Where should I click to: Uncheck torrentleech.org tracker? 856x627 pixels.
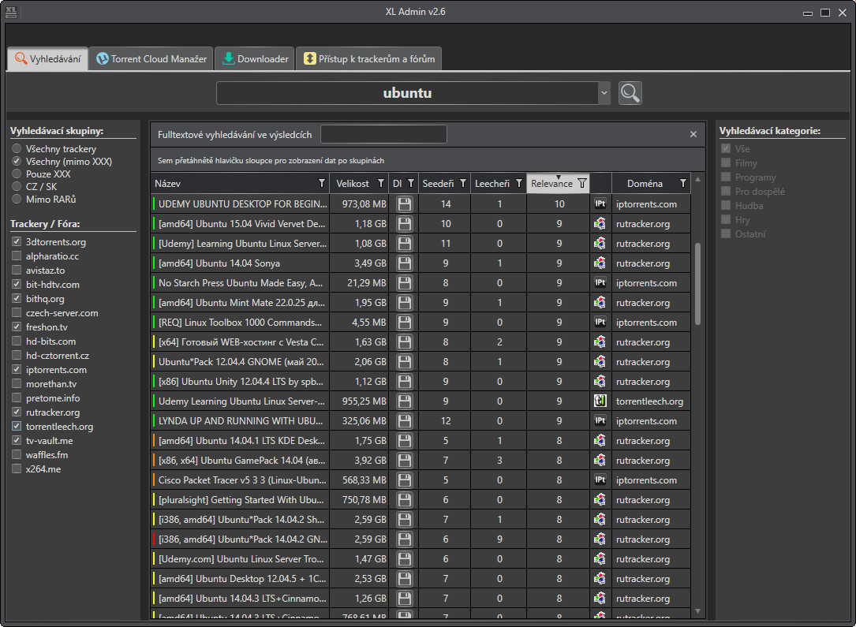pos(17,426)
